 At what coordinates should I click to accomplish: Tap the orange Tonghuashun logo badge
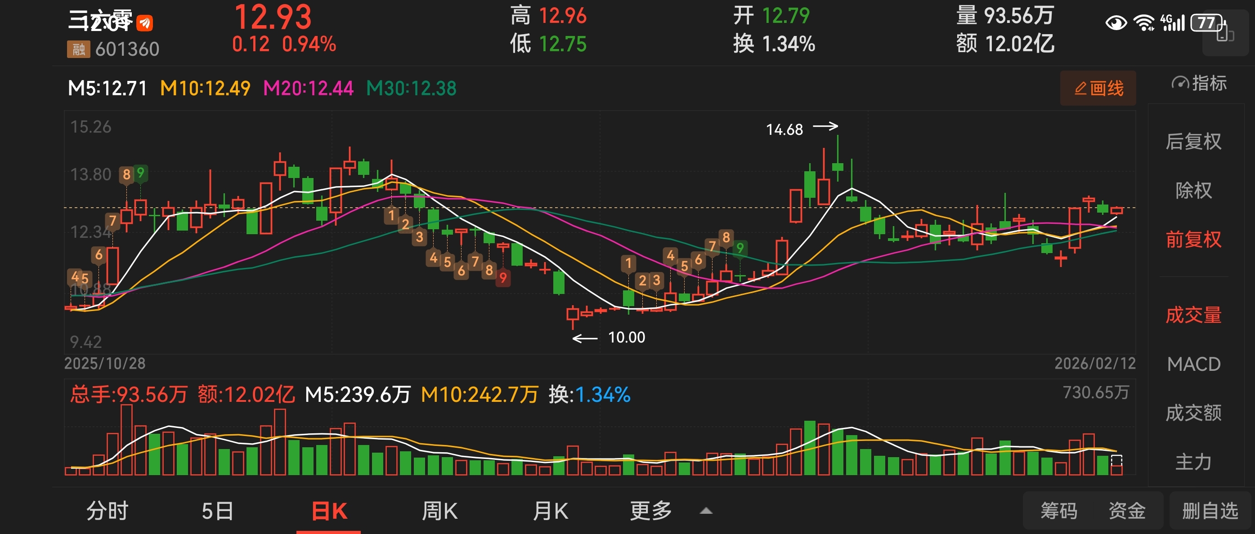[x=145, y=23]
